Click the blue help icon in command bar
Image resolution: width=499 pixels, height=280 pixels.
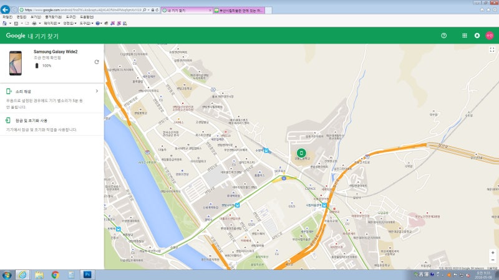(97, 23)
